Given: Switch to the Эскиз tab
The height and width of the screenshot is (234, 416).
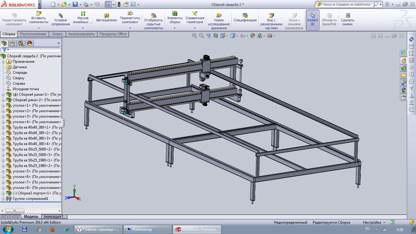Looking at the screenshot, I should (x=57, y=34).
